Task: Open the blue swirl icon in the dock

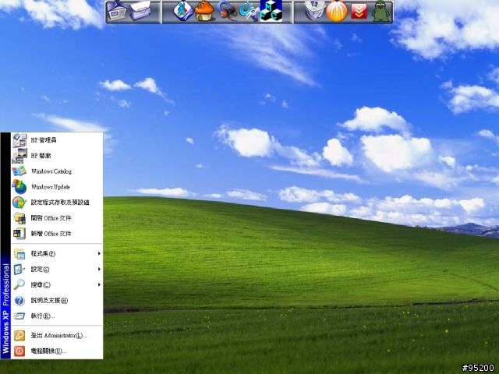Action: coord(249,12)
